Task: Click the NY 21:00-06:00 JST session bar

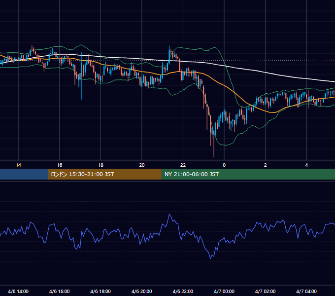Action: coord(248,174)
